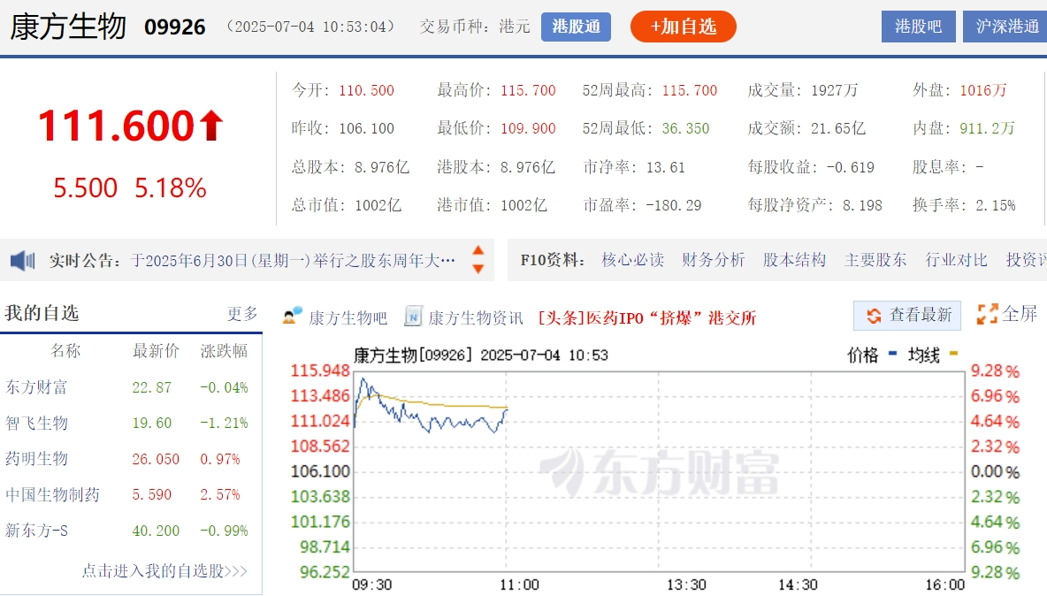Click the red up arrow beside 111.600
This screenshot has width=1047, height=596.
(211, 126)
